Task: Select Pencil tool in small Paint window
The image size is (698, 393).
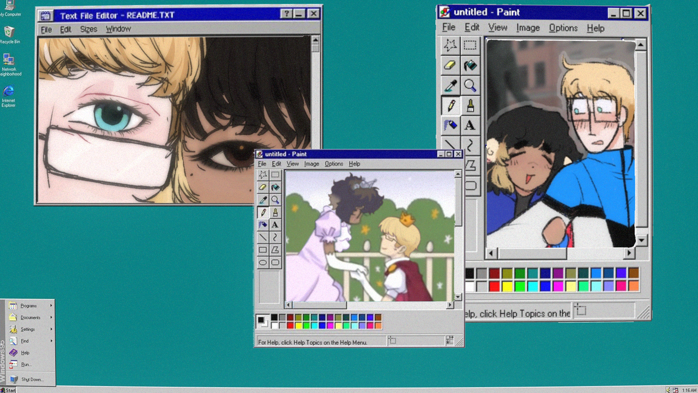Action: 263,212
